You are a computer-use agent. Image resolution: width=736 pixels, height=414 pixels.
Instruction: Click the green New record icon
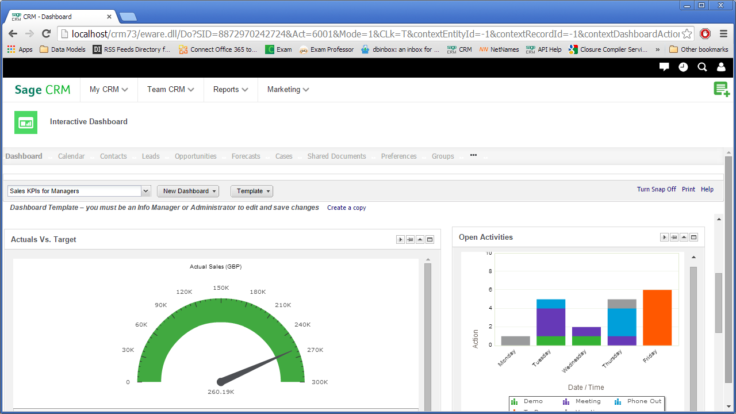pos(721,90)
